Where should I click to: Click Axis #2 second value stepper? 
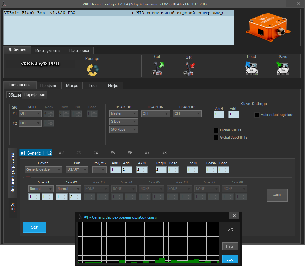click(x=75, y=197)
